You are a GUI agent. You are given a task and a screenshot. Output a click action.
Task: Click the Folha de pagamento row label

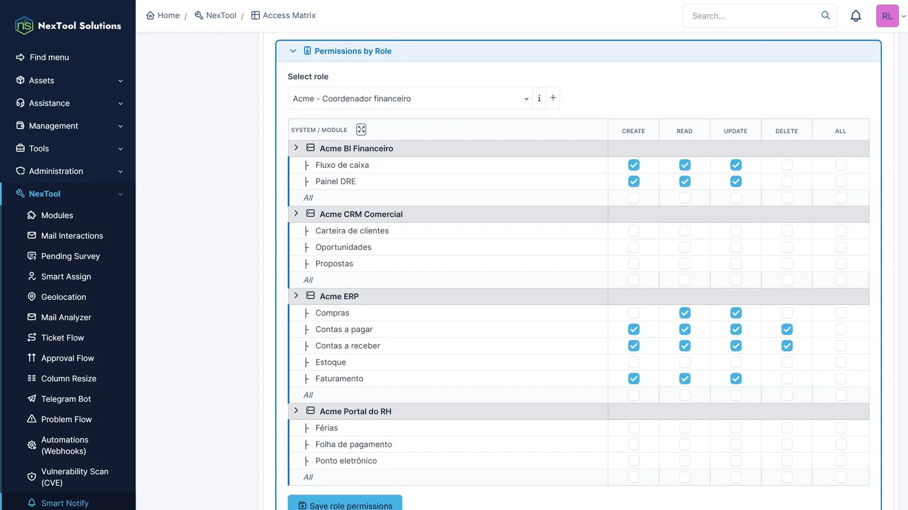coord(354,444)
